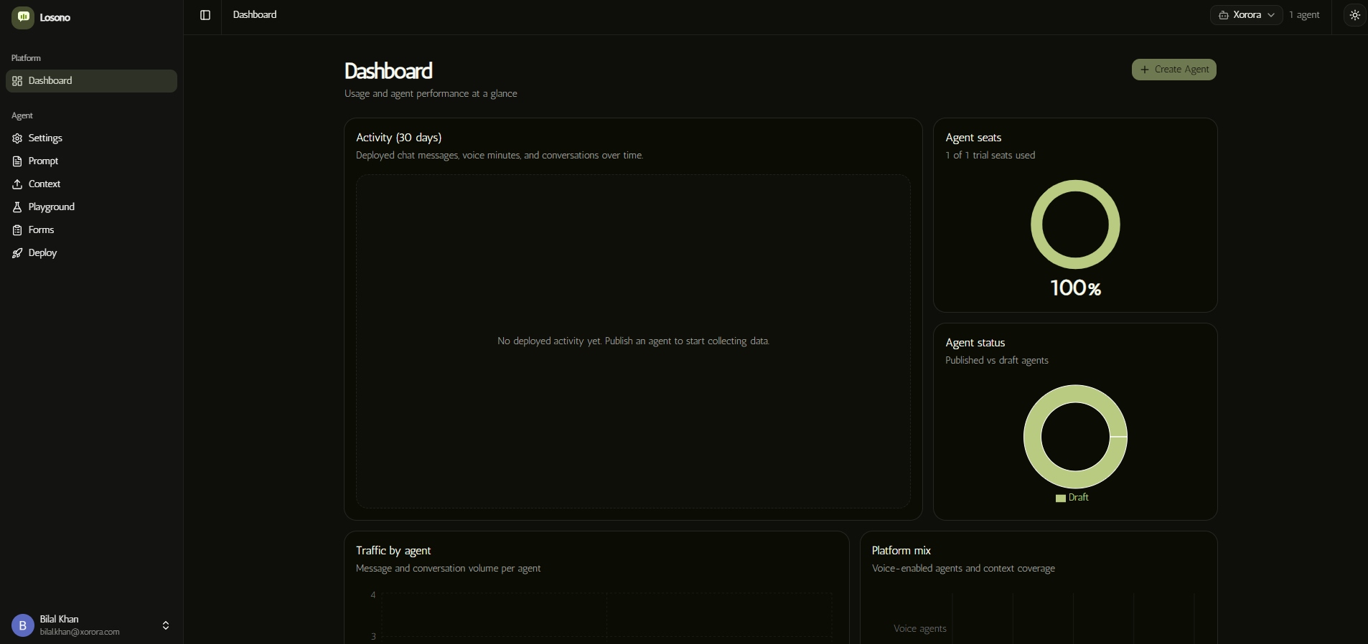
Task: Open the Context page
Action: 91,184
